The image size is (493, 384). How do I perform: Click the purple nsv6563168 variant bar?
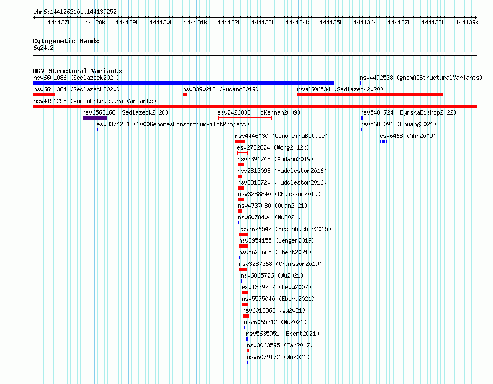pyautogui.click(x=95, y=118)
